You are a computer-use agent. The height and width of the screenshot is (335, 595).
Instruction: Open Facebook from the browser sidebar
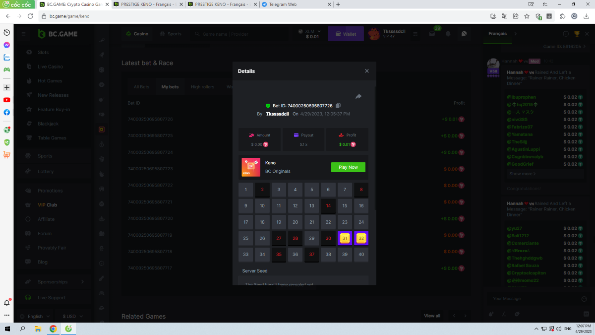(7, 112)
